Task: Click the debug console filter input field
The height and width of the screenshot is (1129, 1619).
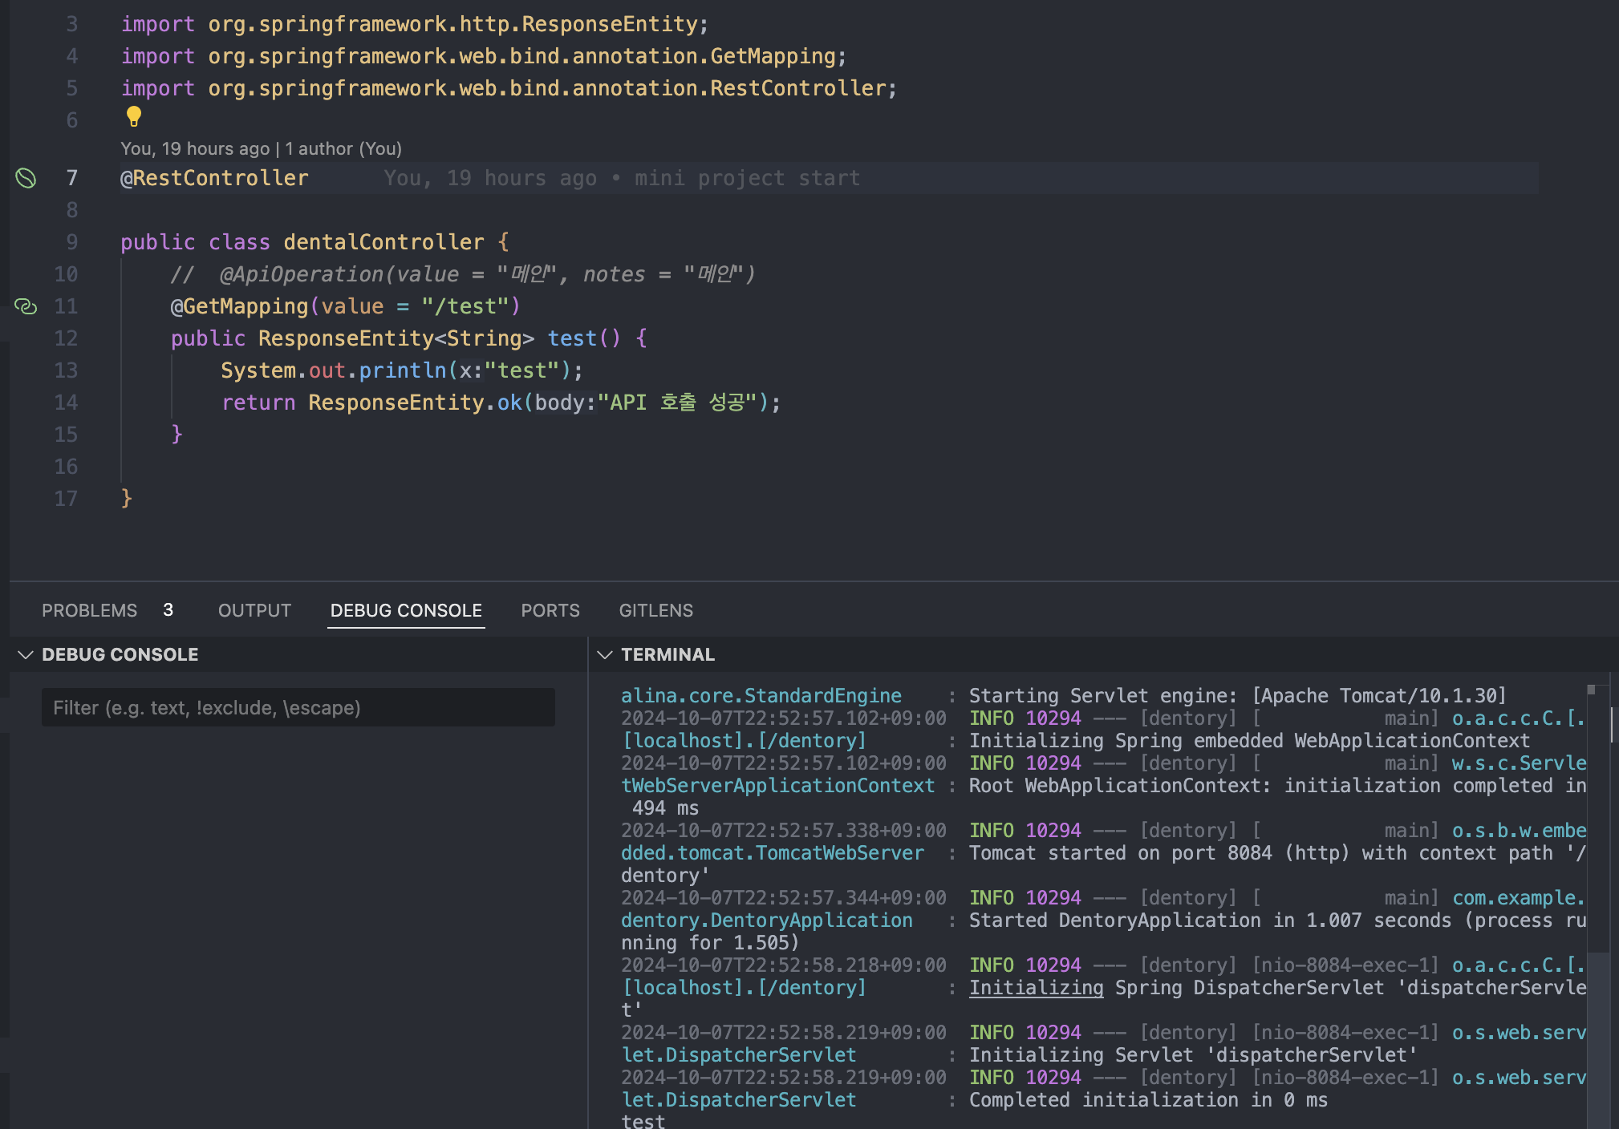Action: pos(298,707)
